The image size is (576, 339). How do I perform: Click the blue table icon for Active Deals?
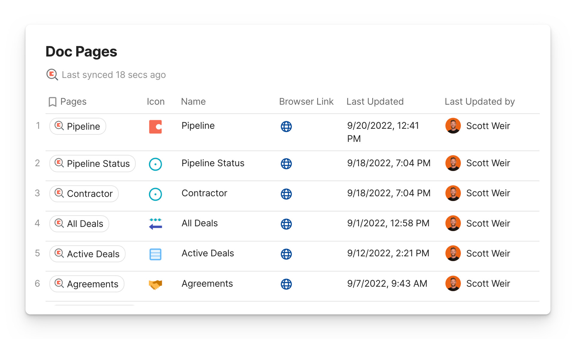[155, 254]
